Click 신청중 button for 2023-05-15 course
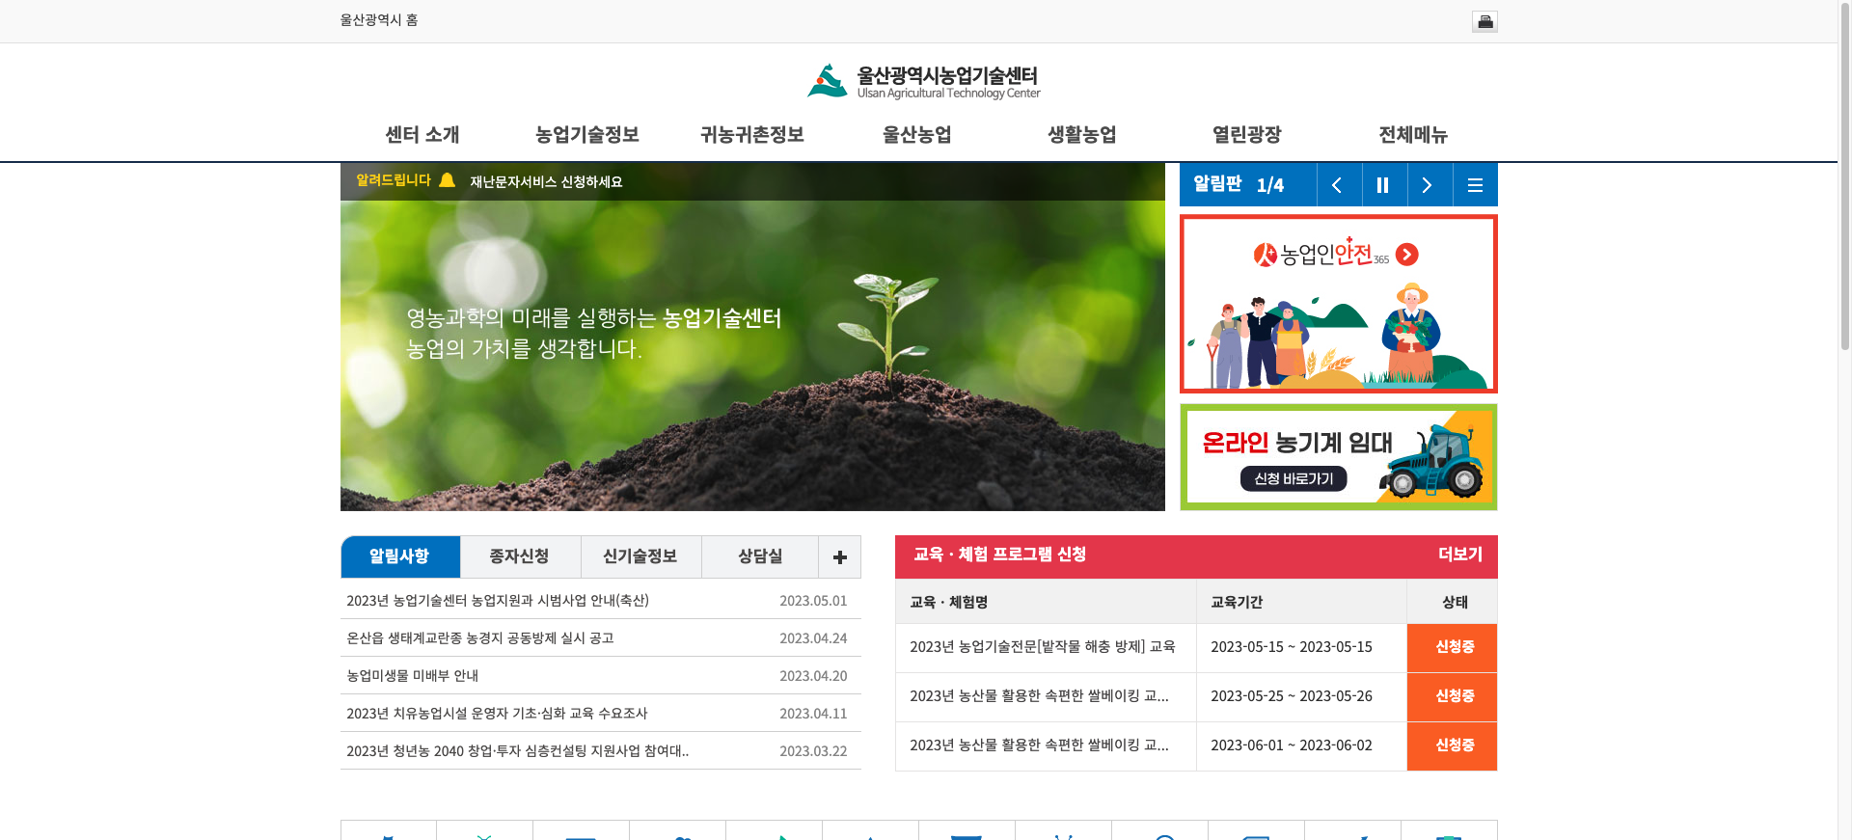The width and height of the screenshot is (1852, 840). 1453,647
